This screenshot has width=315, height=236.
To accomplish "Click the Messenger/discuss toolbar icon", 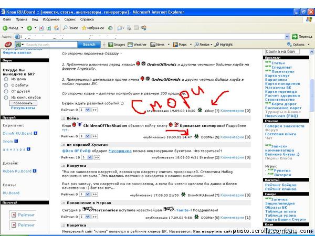I will coord(144,28).
